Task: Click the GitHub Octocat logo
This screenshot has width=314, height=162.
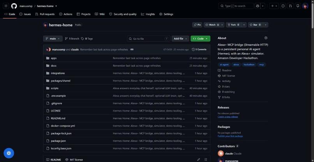Action: coord(14,6)
